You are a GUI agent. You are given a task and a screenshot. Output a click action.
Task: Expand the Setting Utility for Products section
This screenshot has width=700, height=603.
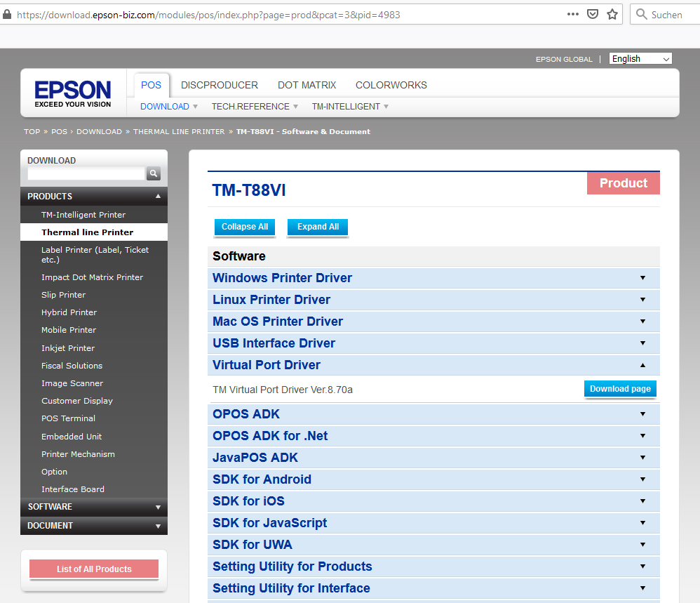(433, 566)
